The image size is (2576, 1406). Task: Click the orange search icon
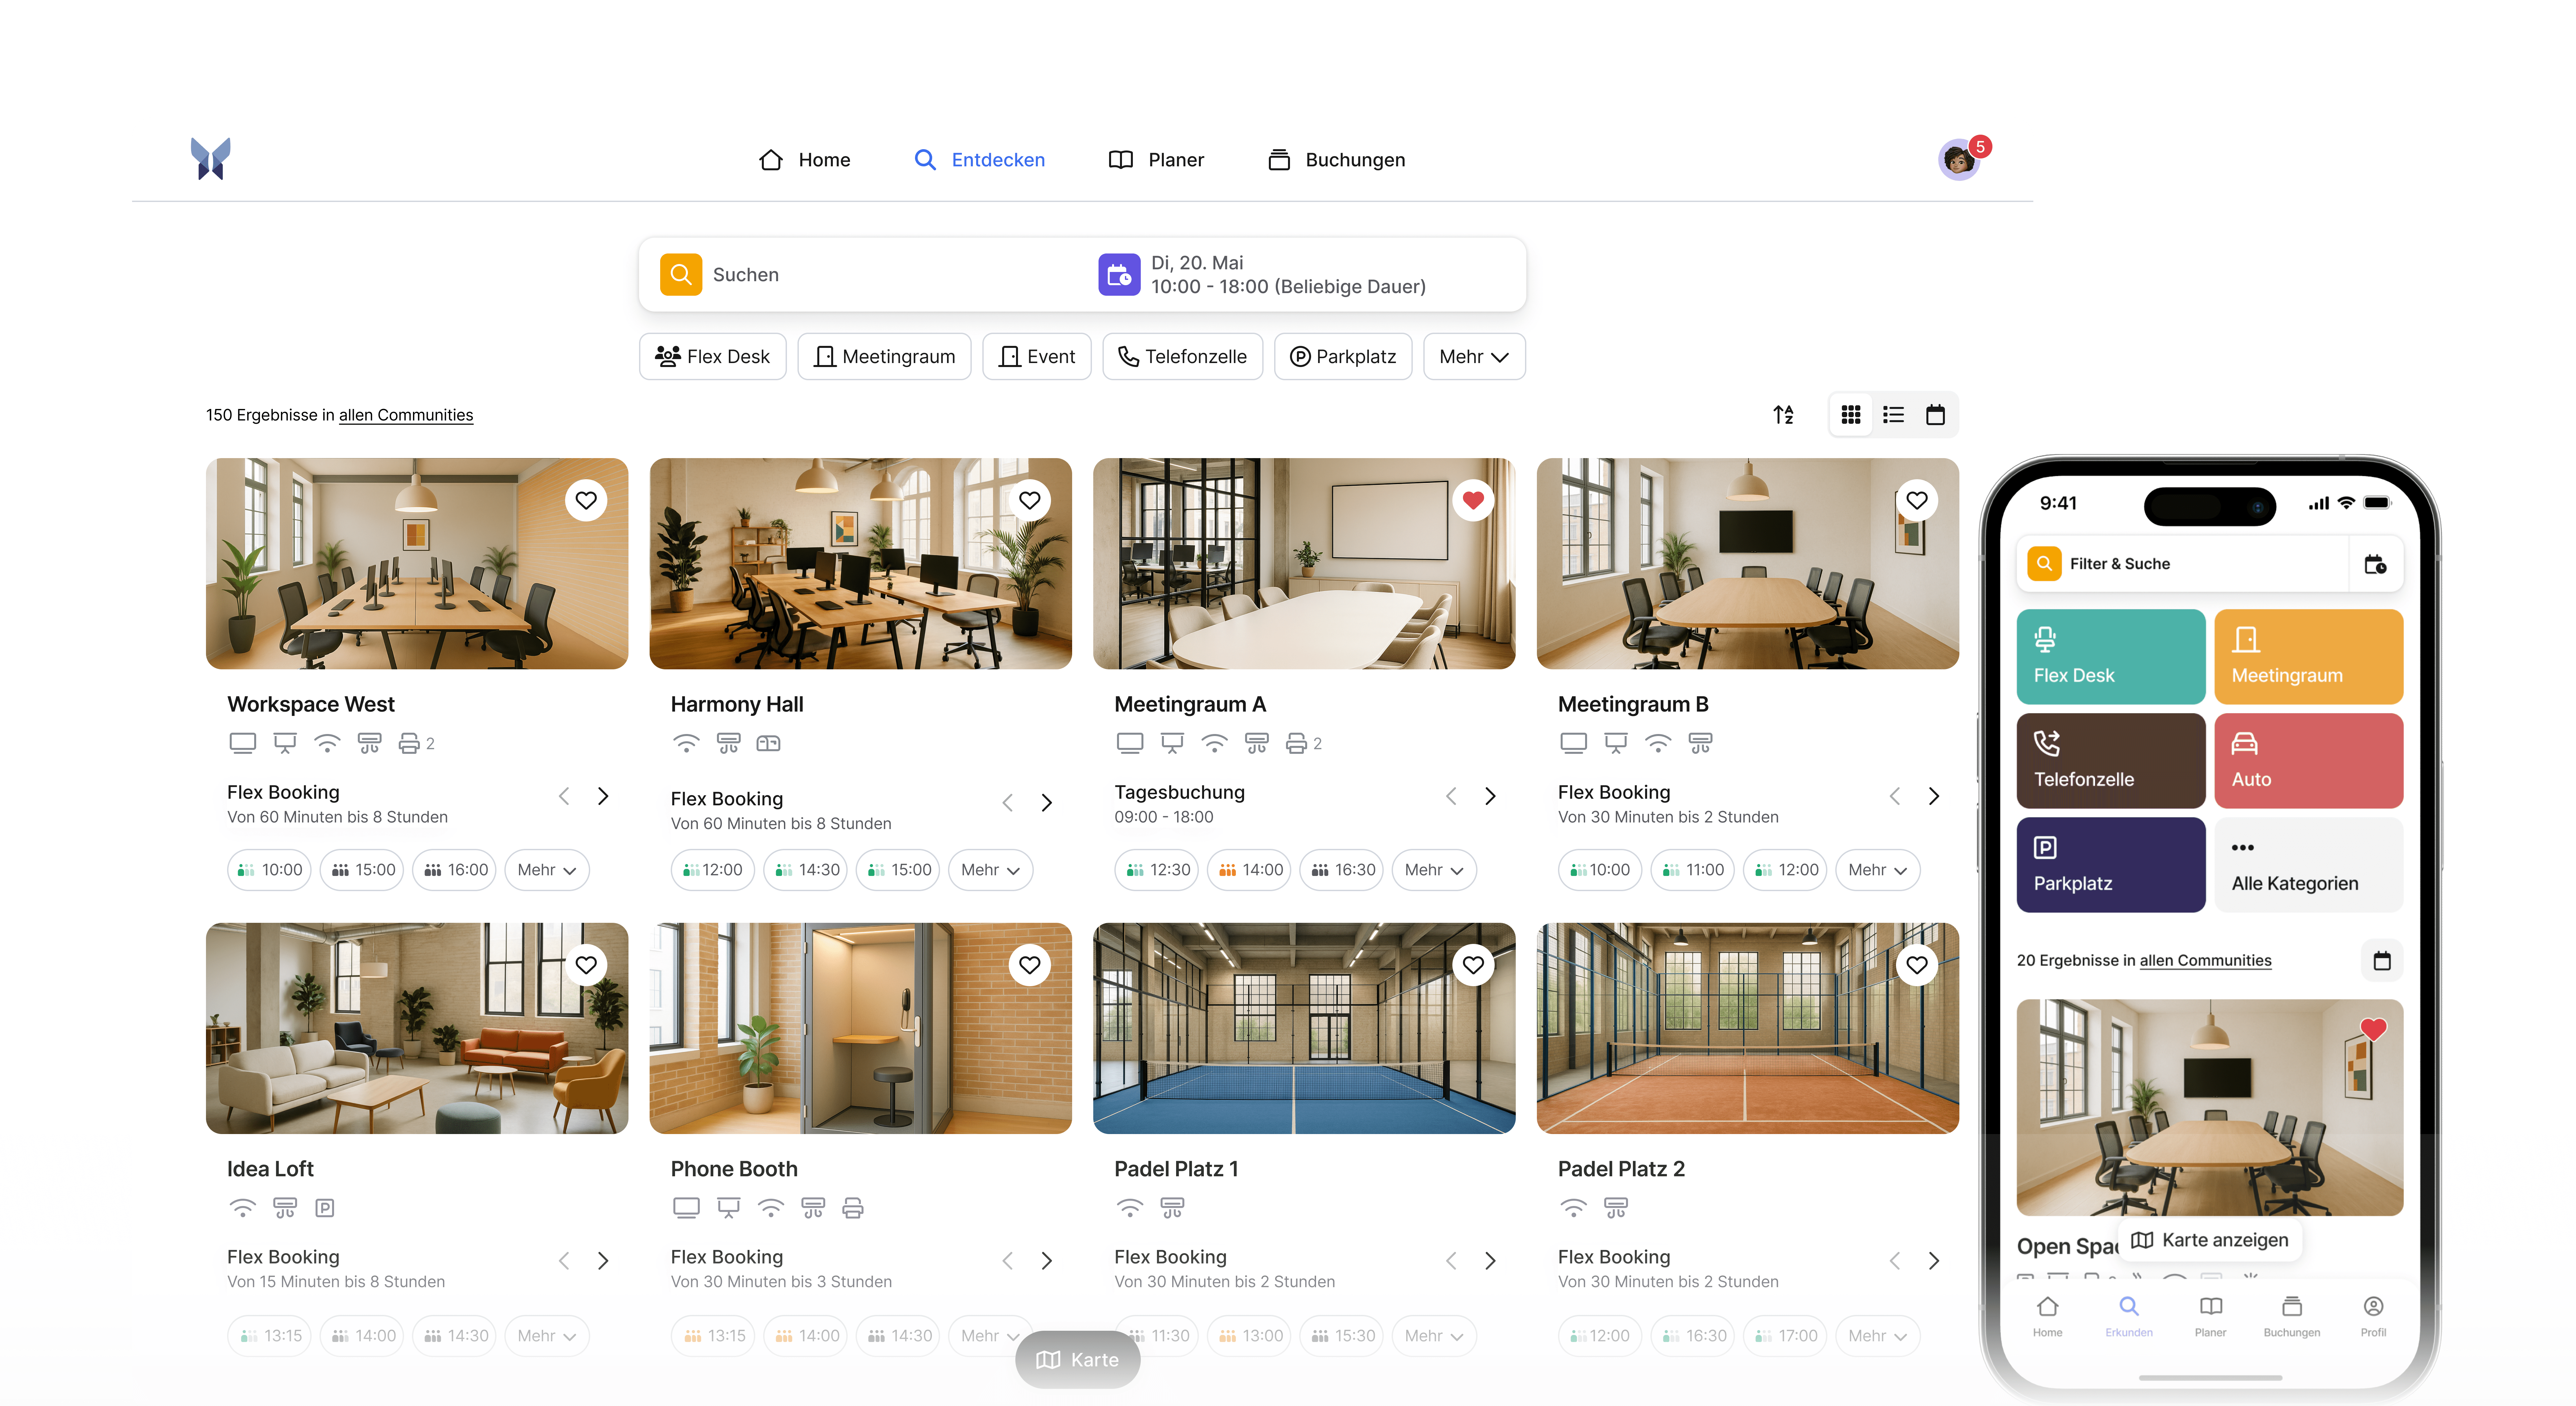681,274
